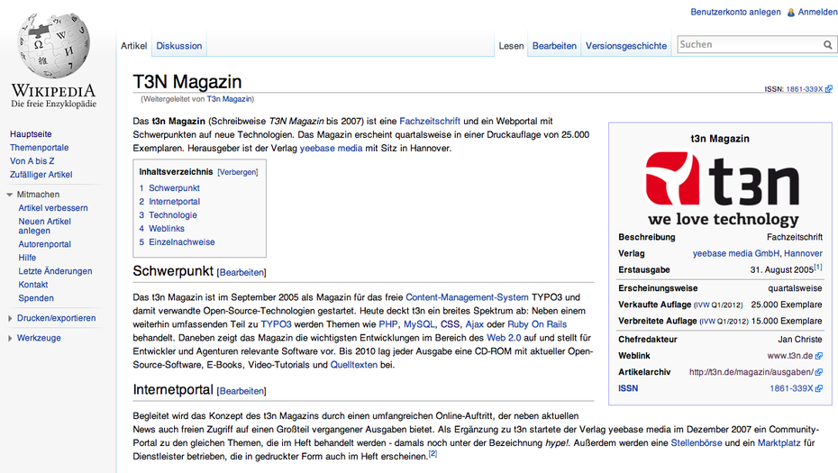Open the Kontakt sidebar link
Viewport: 838px width, 473px height.
(x=33, y=285)
